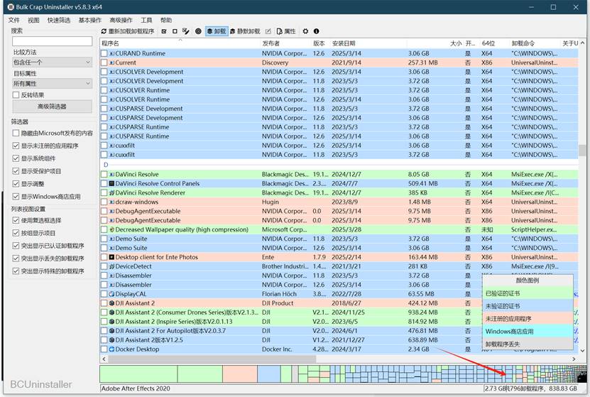This screenshot has height=397, width=590.
Task: Click the greyed-out edit pencil toolbar icon
Action: pyautogui.click(x=268, y=31)
